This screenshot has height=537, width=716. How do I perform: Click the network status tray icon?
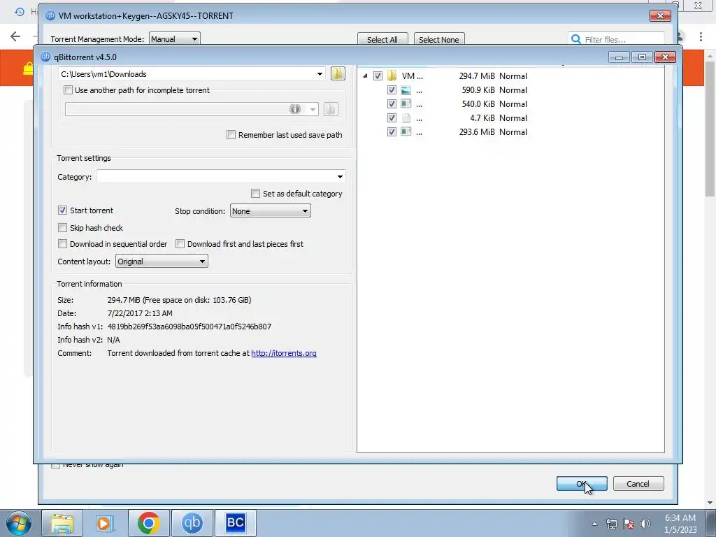[611, 524]
